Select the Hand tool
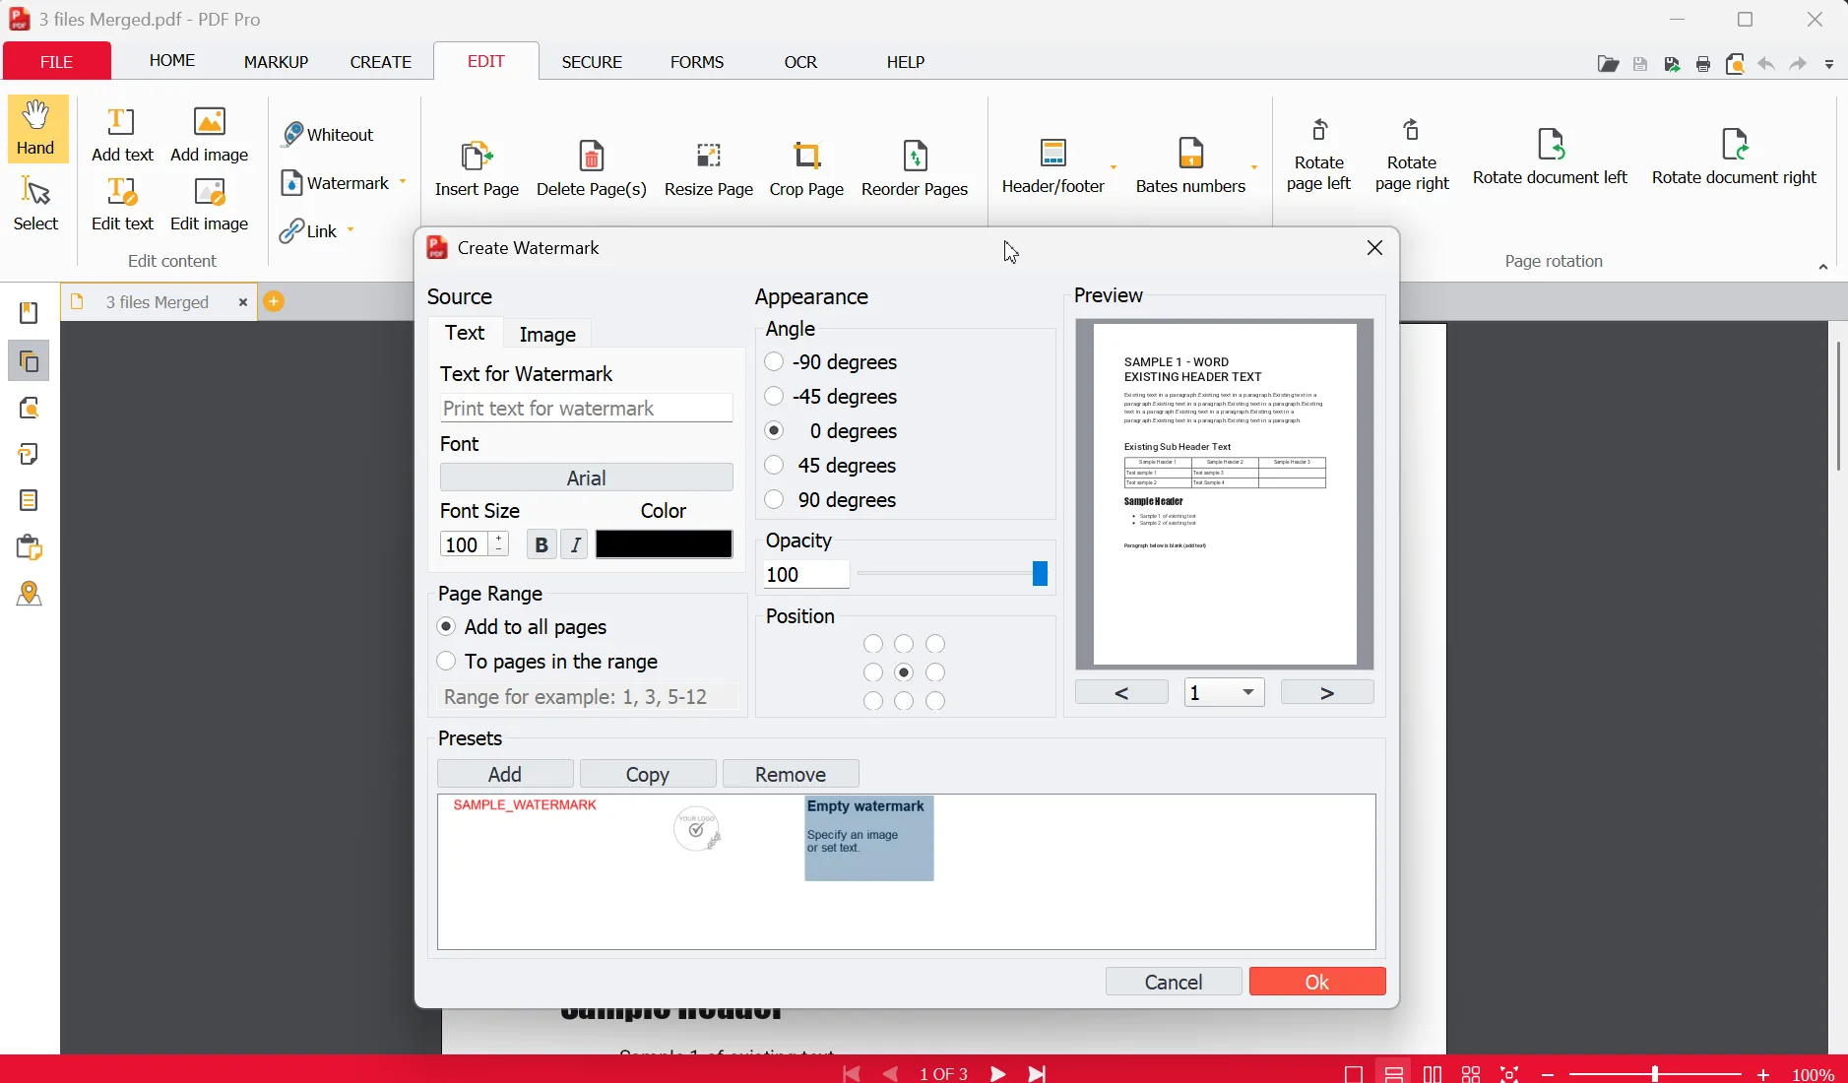 click(x=36, y=128)
